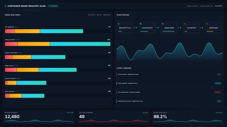The height and width of the screenshot is (127, 227).
Task: Open the ADMISSION pipeline stage
Action: (214, 28)
